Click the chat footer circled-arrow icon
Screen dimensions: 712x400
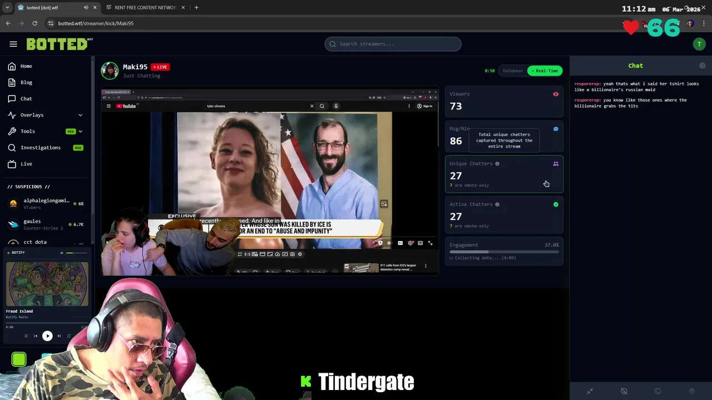692,391
